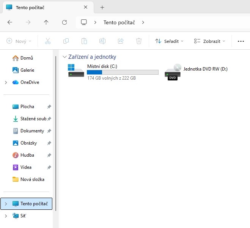Expand the Tento počítač tree node
The width and height of the screenshot is (250, 228).
tap(6, 204)
